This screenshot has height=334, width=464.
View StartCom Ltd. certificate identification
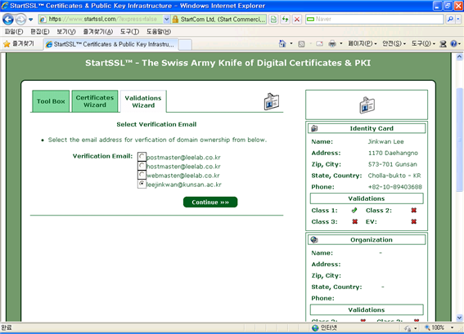(x=223, y=20)
